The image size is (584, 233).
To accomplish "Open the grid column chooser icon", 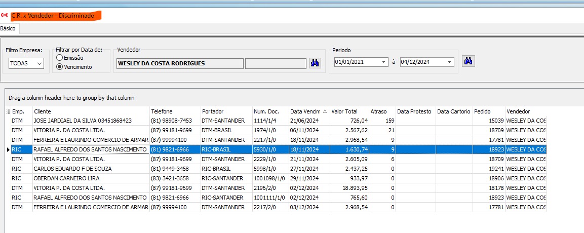I will [8, 111].
